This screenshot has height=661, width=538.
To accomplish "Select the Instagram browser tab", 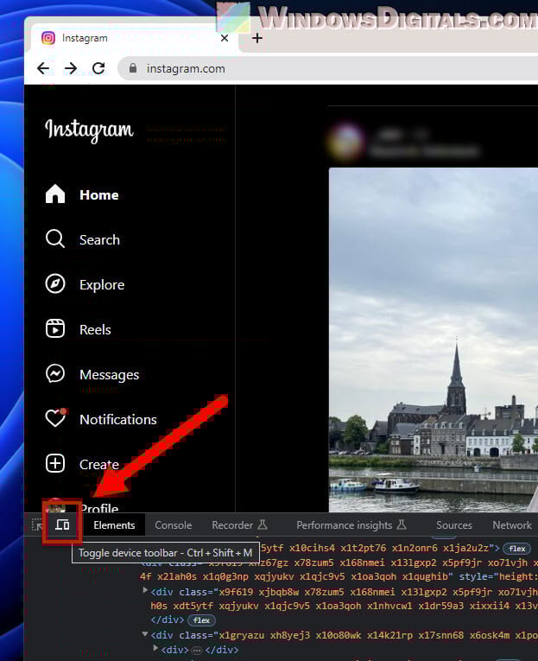I will pos(134,38).
